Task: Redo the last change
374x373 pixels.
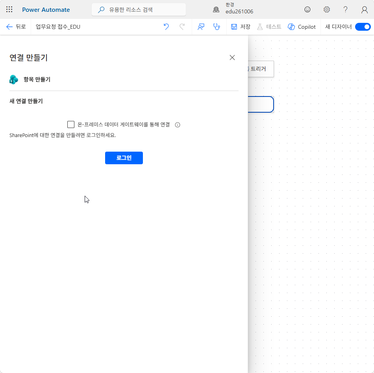Action: 182,27
